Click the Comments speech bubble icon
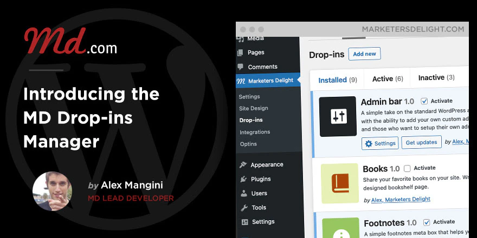The image size is (477, 238). coord(241,67)
